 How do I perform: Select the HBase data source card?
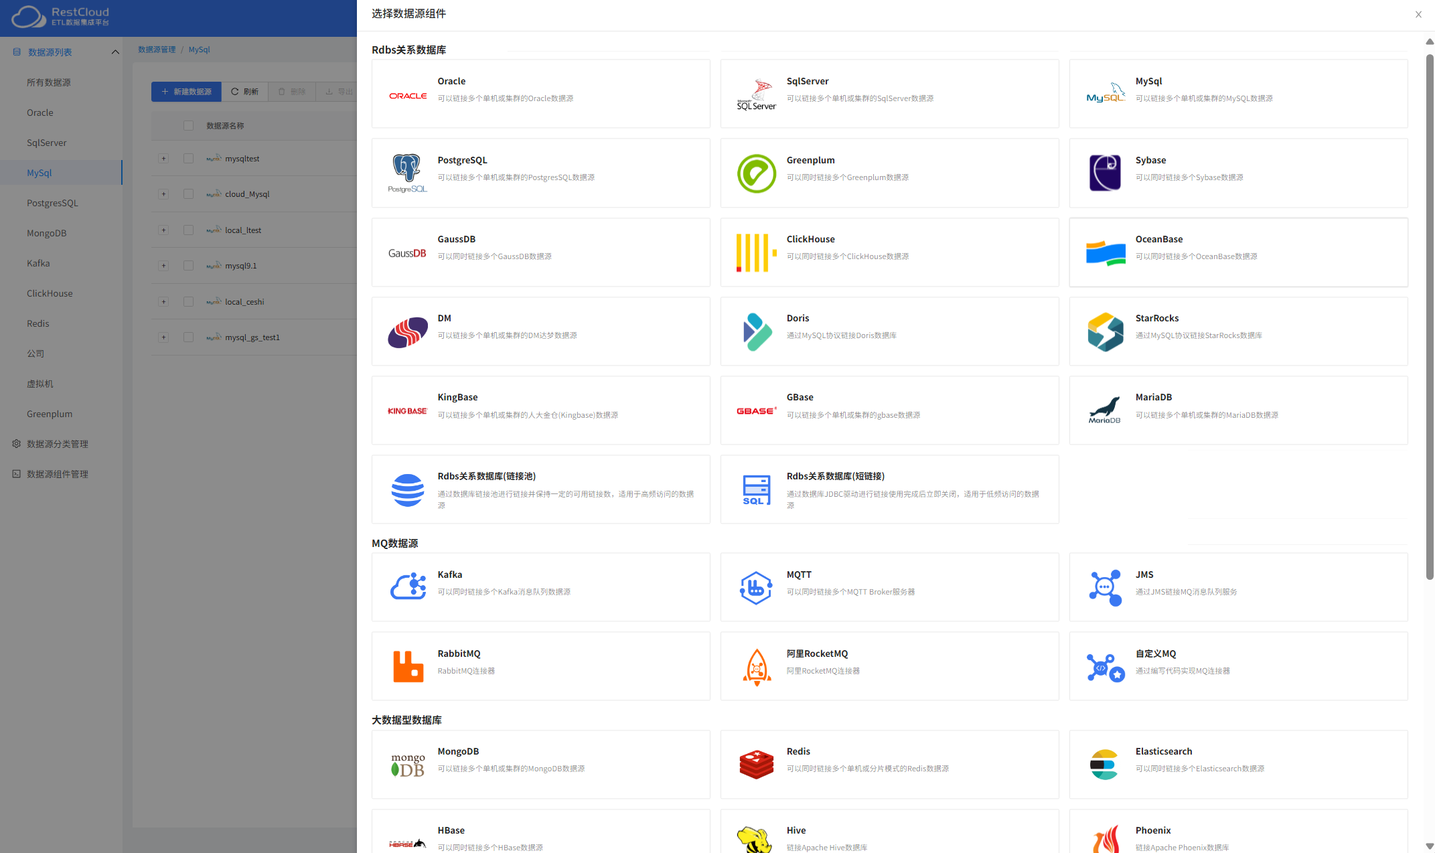541,831
